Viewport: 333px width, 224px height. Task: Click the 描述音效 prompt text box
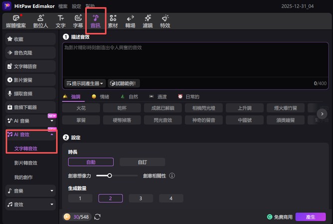click(x=195, y=60)
